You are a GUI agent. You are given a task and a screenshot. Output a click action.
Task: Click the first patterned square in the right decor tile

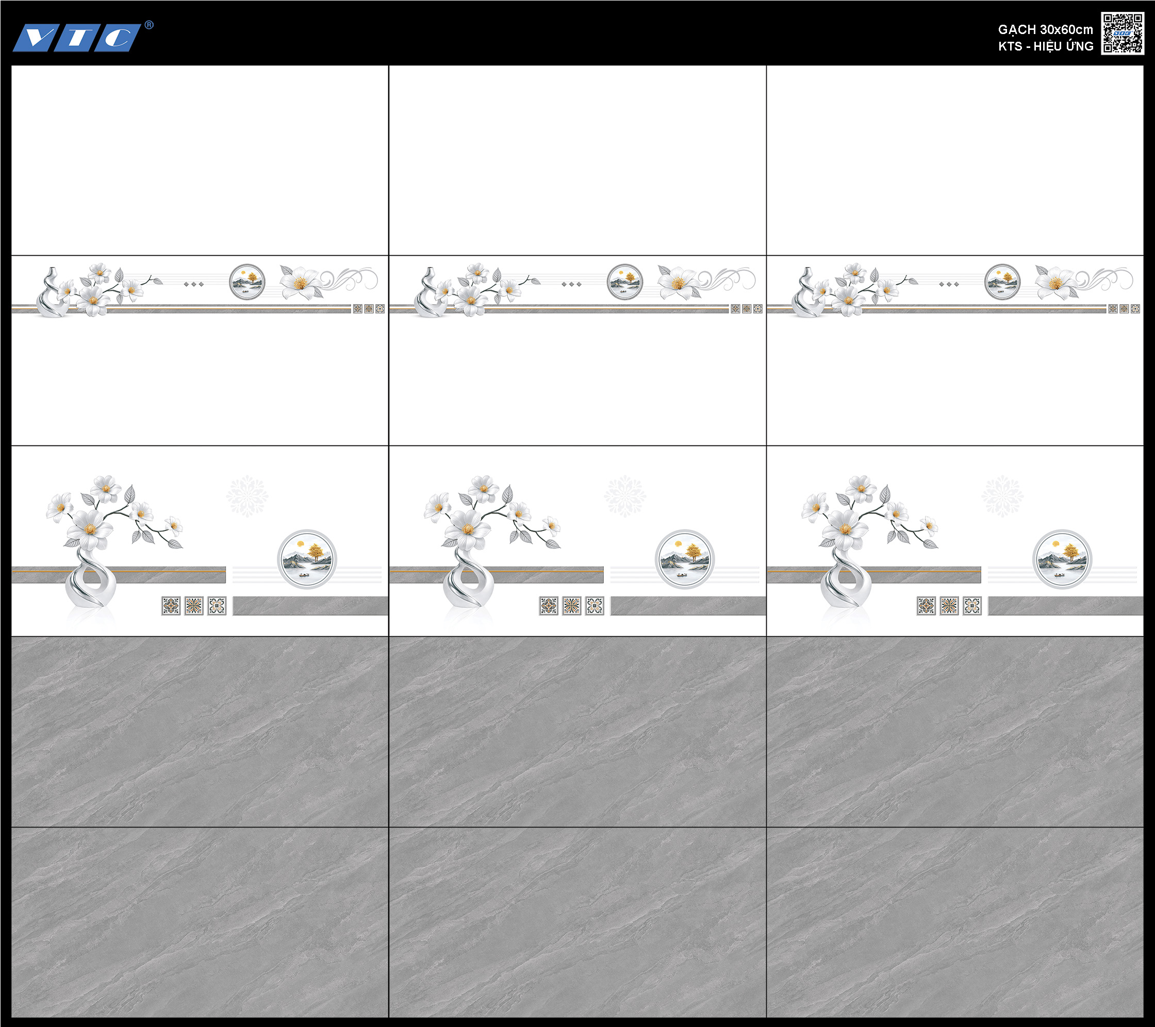(x=926, y=606)
